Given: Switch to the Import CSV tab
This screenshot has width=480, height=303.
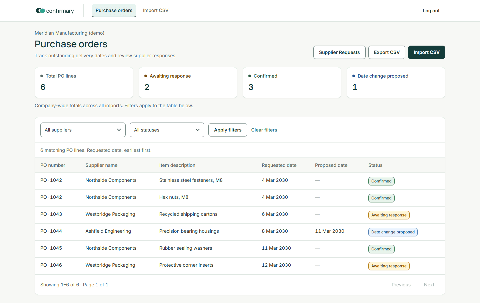Looking at the screenshot, I should click(x=156, y=10).
